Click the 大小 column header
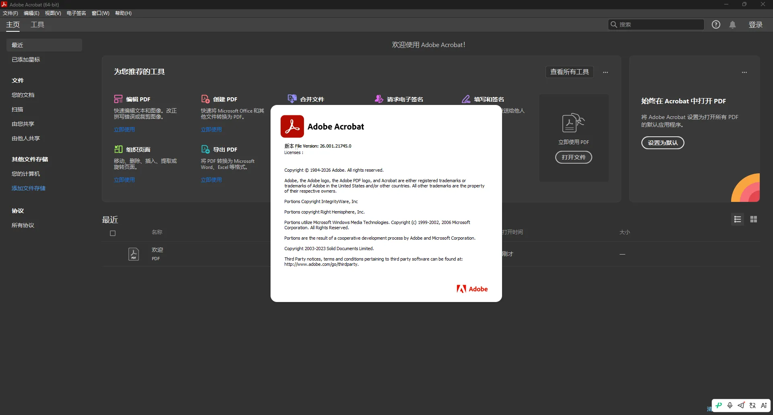Screen dimensions: 773x415 point(624,232)
